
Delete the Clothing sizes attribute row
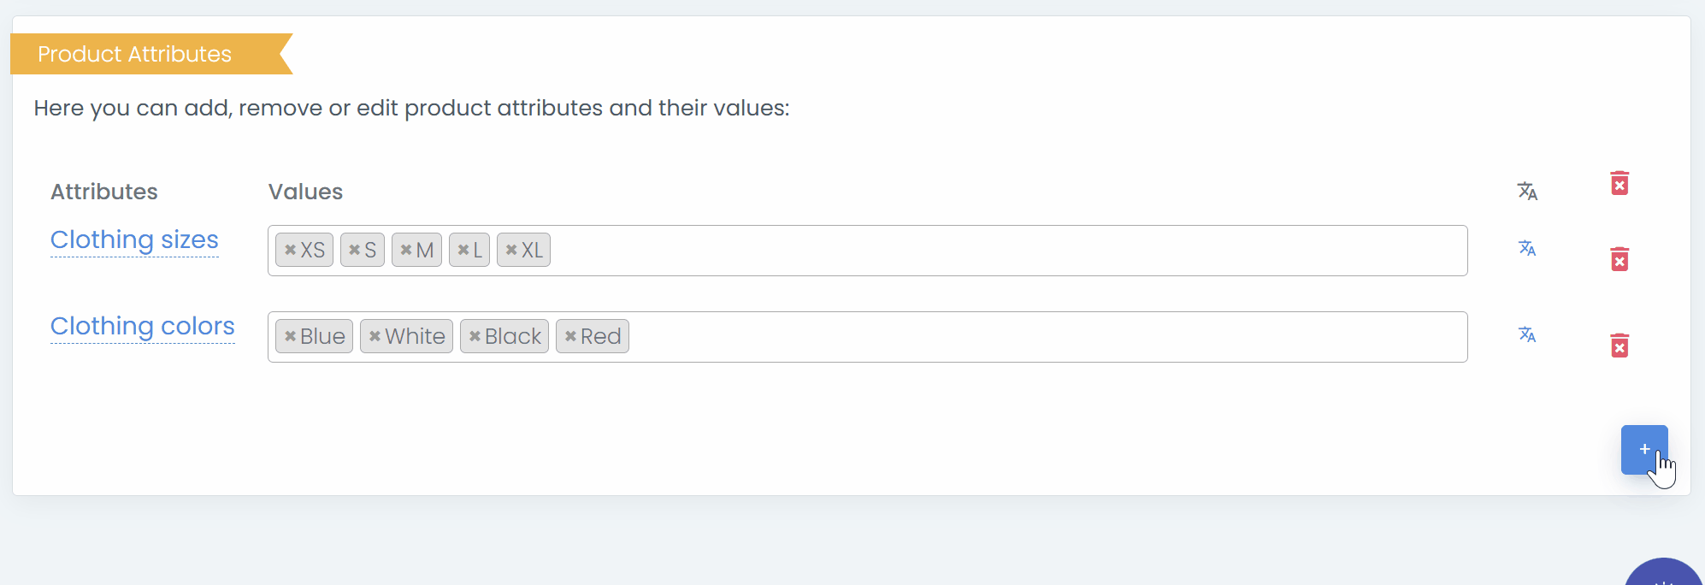1619,259
